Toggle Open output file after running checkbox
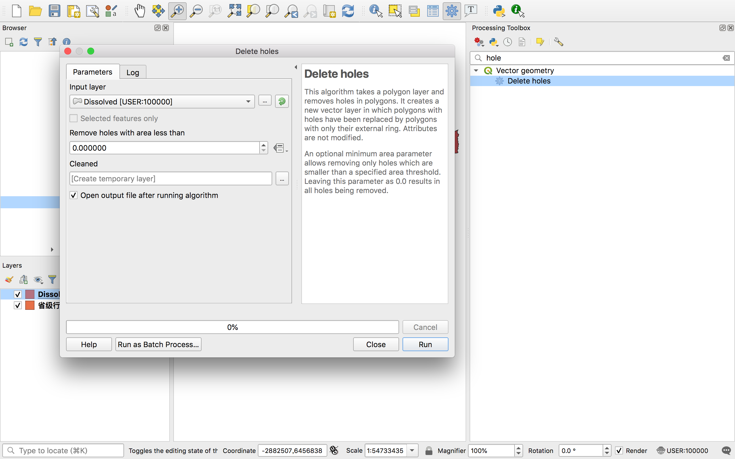Screen dimensions: 735x459 [x=74, y=195]
